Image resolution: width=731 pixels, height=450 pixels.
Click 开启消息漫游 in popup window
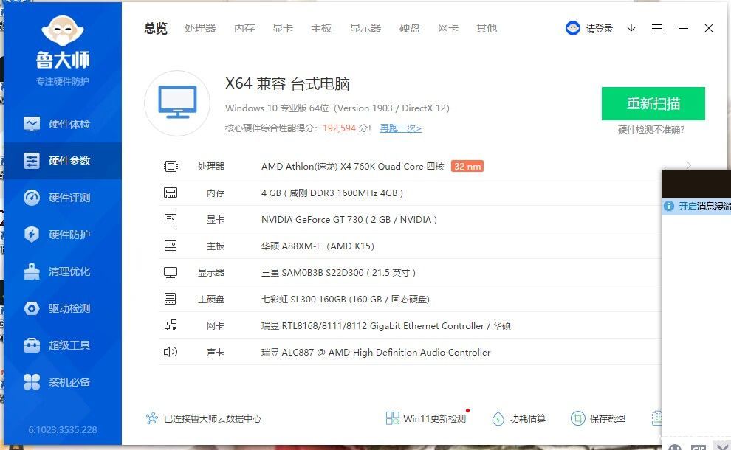(x=704, y=206)
